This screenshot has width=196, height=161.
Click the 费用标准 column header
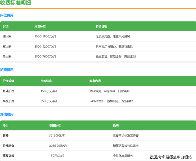[x=55, y=126]
